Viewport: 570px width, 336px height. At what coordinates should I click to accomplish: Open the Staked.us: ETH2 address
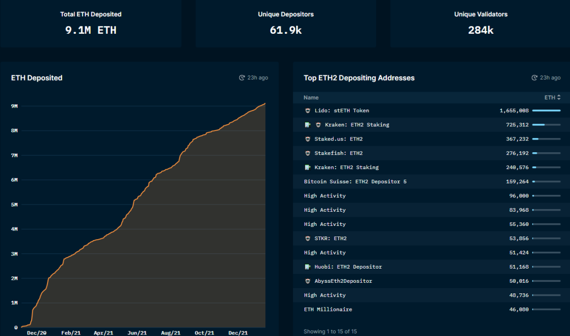coord(338,139)
